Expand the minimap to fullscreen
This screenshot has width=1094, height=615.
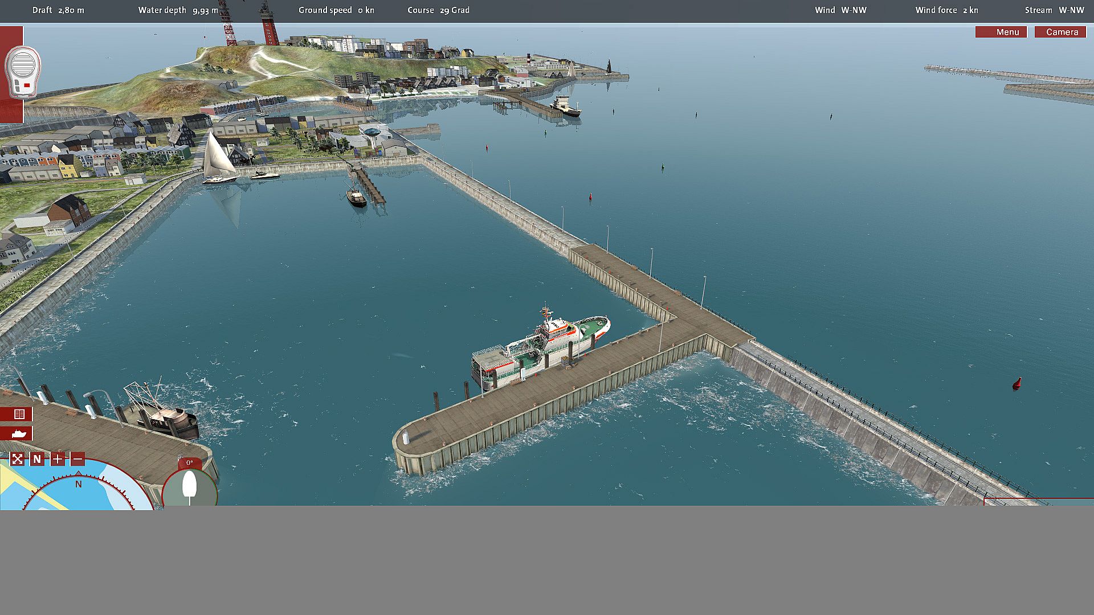(x=17, y=459)
